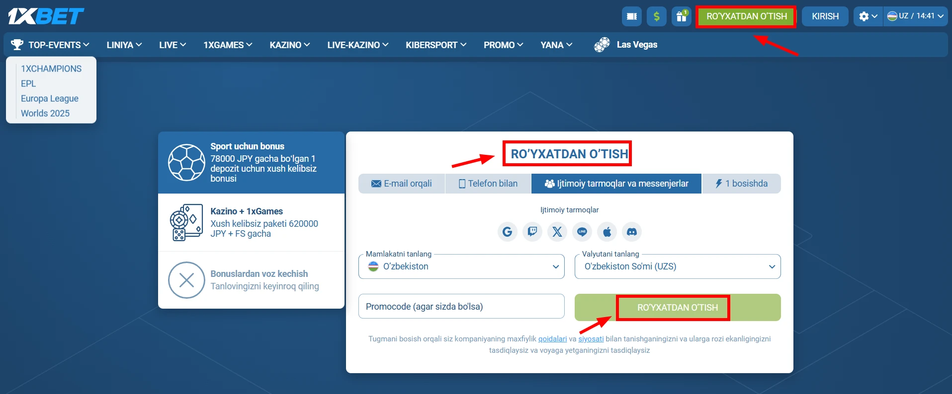
Task: Open 1XCHAMPIONS in dropdown list
Action: [51, 69]
